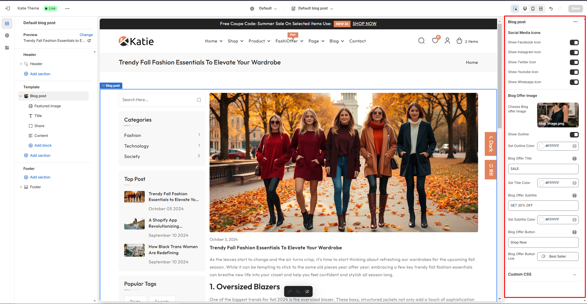
Task: Click the undo arrow icon
Action: click(551, 9)
